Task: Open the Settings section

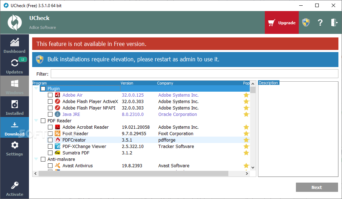Action: click(x=14, y=149)
